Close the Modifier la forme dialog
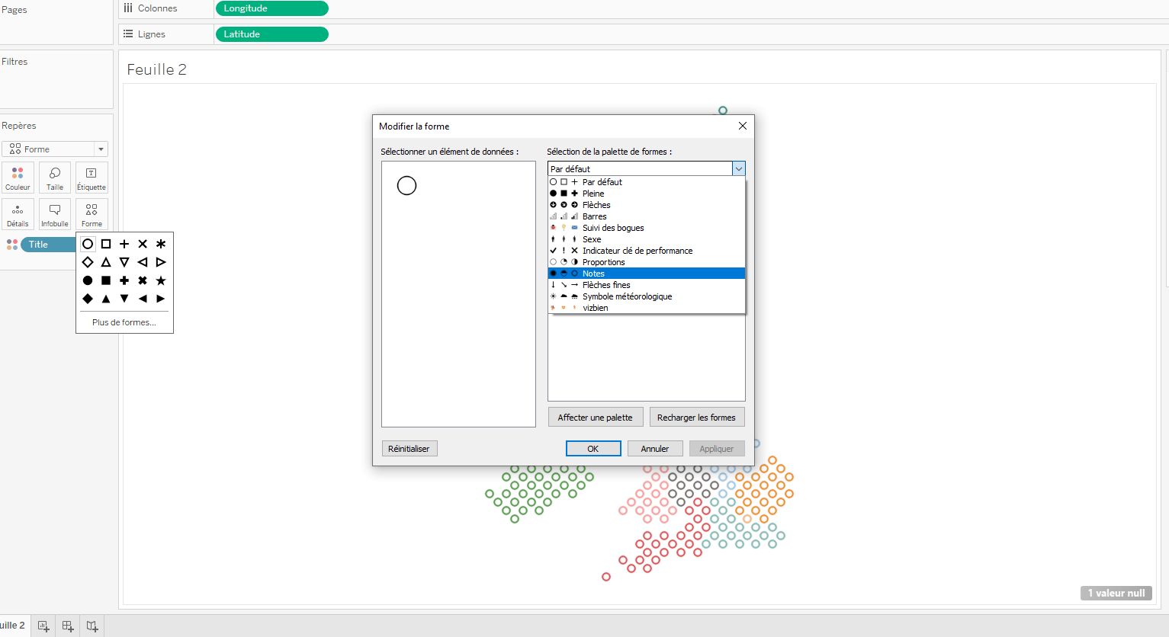The image size is (1169, 637). (x=743, y=126)
